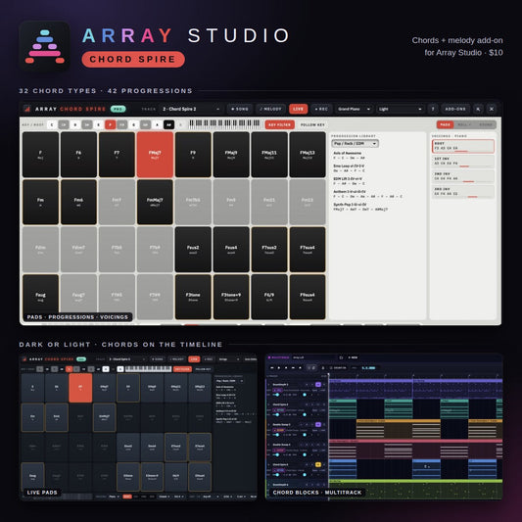The image size is (522, 522).
Task: Toggle KEY FILTER in the dark Live Pads window
Action: click(182, 369)
